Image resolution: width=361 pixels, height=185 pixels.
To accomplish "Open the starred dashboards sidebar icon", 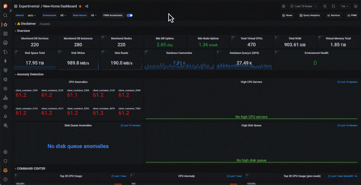I will pos(5,24).
